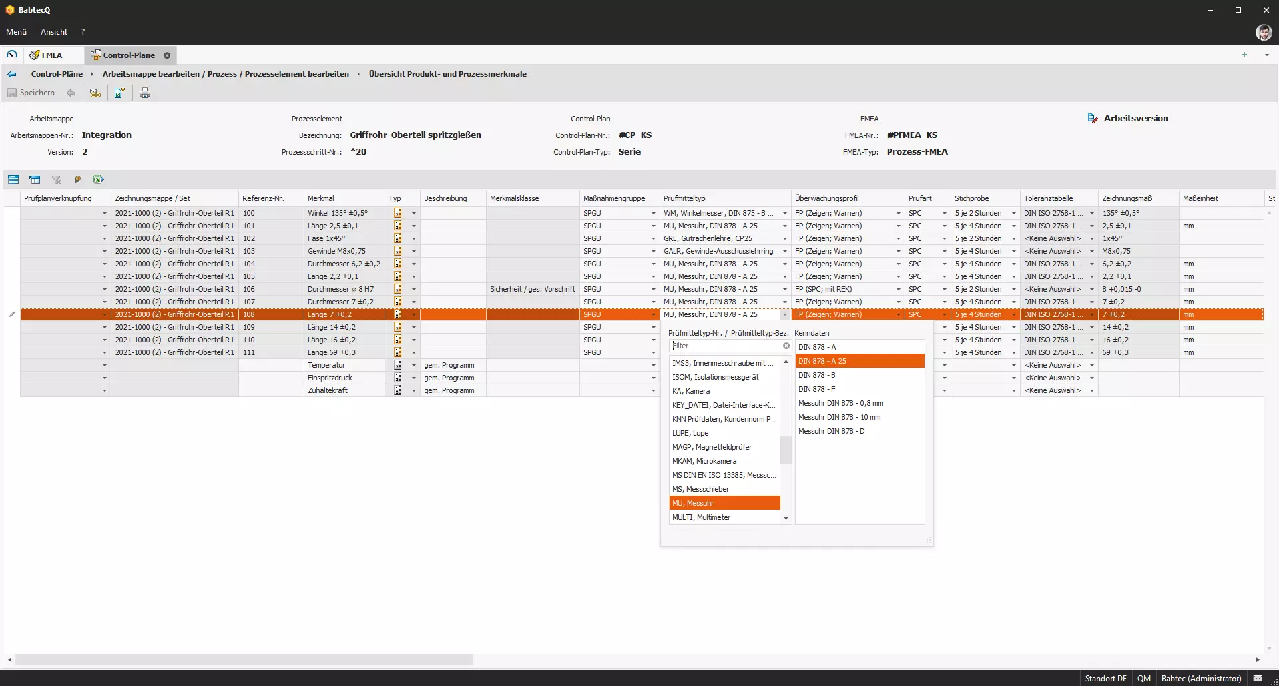Image resolution: width=1279 pixels, height=686 pixels.
Task: Click the Typ icon in the Einspritzdruck row
Action: click(398, 378)
